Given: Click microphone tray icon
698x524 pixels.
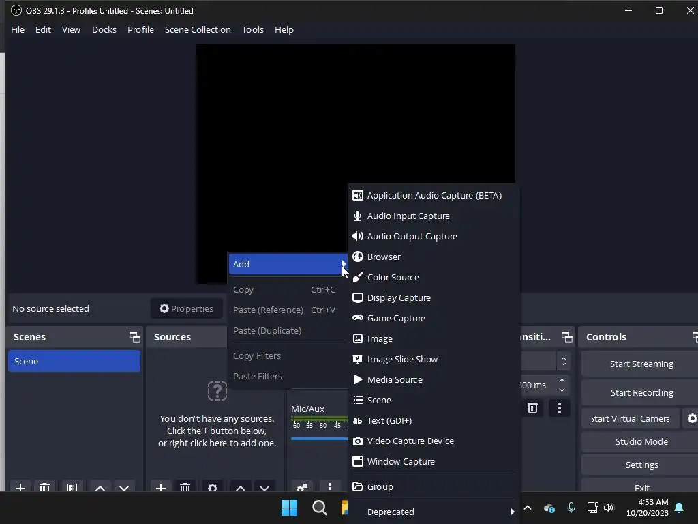Looking at the screenshot, I should pyautogui.click(x=571, y=508).
